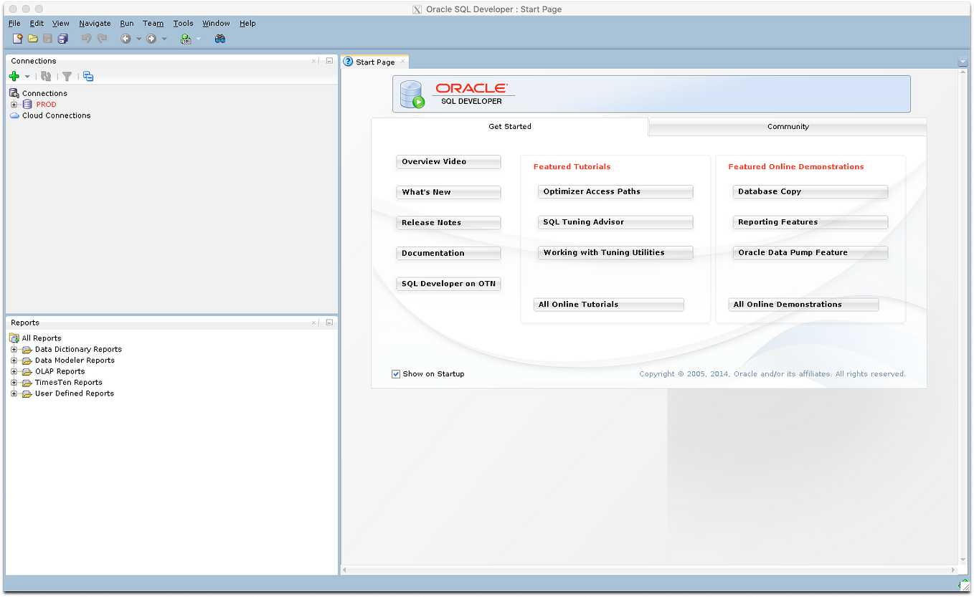Click the Forward navigation arrow icon
Viewport: 974px width, 597px height.
click(151, 39)
